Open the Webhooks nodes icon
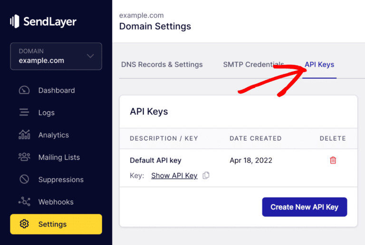Image resolution: width=365 pixels, height=245 pixels. coord(24,202)
